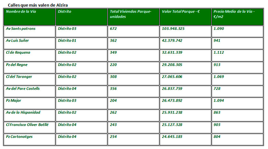Select the 672 total viviendas cell
The height and width of the screenshot is (149, 268).
coord(113,29)
